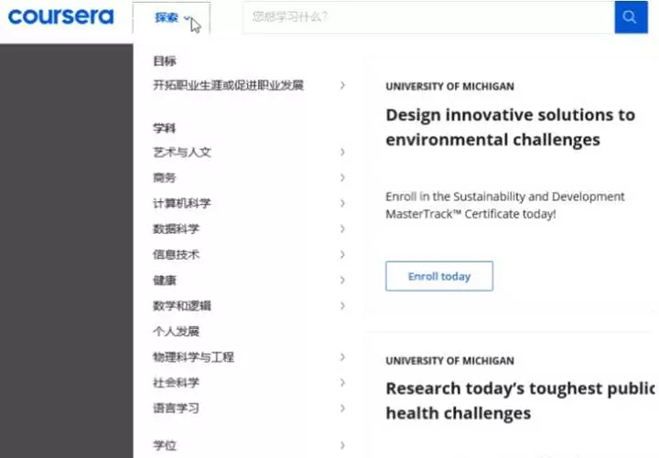The width and height of the screenshot is (659, 458).
Task: Click the Enroll today button
Action: pyautogui.click(x=439, y=276)
